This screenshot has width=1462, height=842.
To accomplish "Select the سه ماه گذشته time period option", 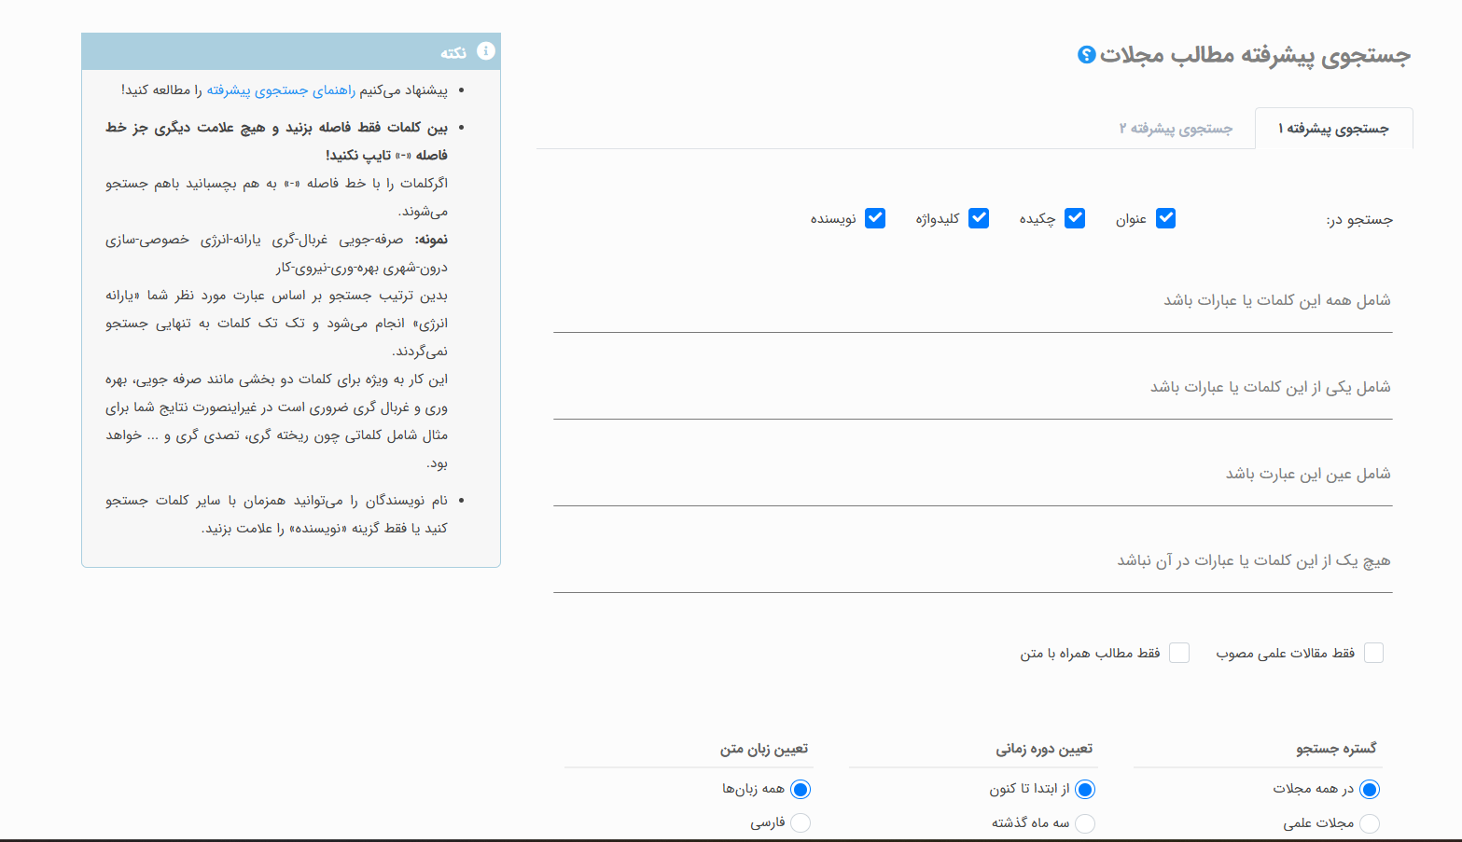I will coord(1085,823).
